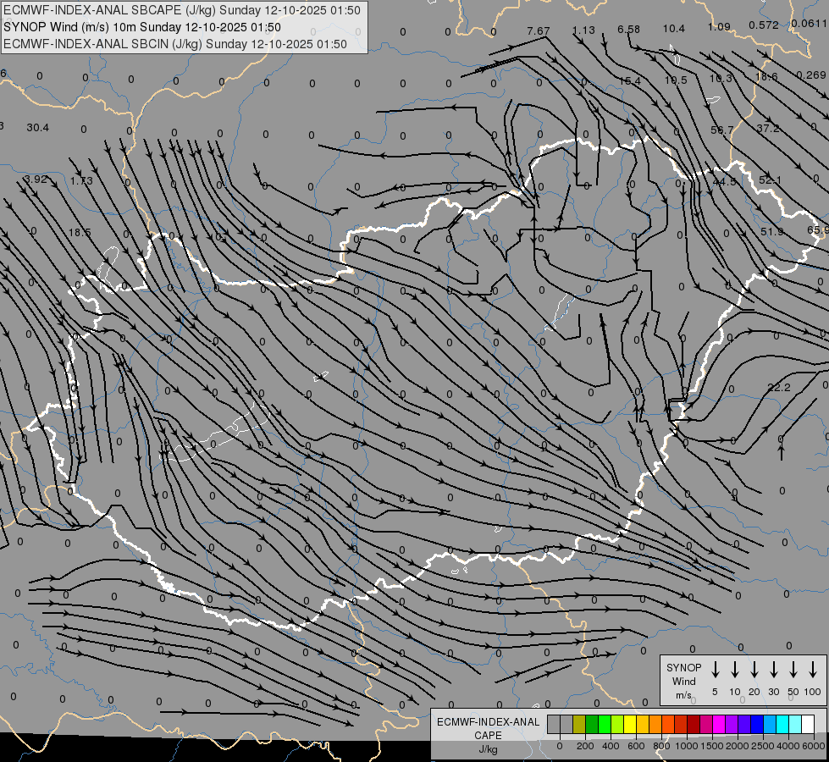Click the 200 tick label on CAPE scale
829x762 pixels.
click(x=585, y=746)
